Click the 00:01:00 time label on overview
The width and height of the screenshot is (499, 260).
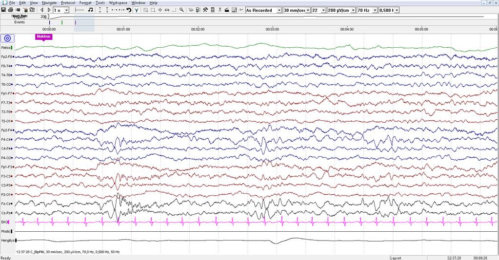tap(123, 29)
